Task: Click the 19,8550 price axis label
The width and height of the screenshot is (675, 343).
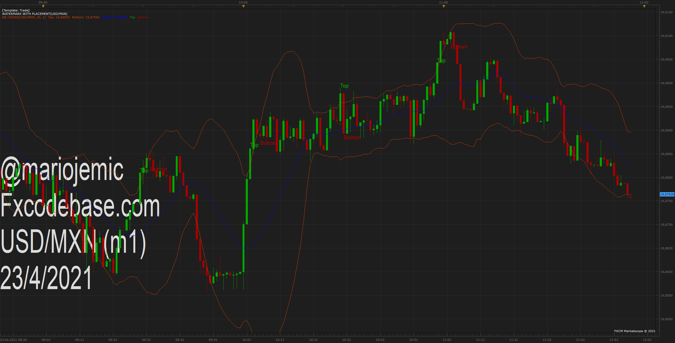Action: click(666, 295)
